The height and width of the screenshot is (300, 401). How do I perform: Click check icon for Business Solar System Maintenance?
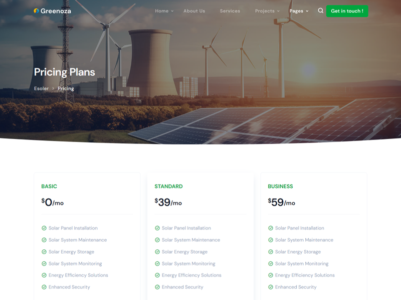271,240
